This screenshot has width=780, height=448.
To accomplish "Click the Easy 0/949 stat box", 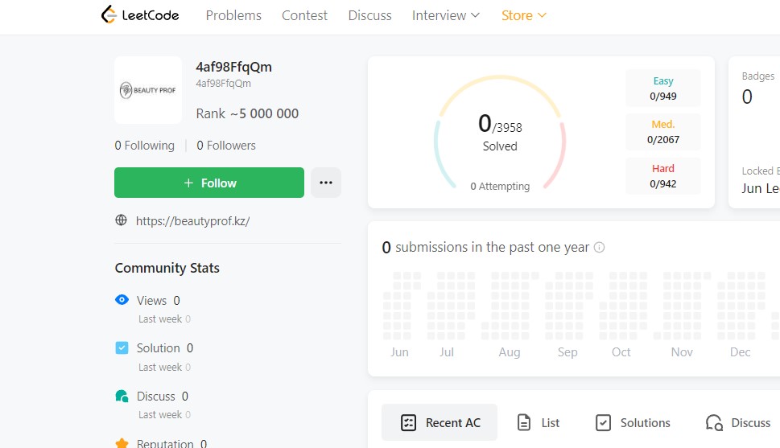I will 662,88.
